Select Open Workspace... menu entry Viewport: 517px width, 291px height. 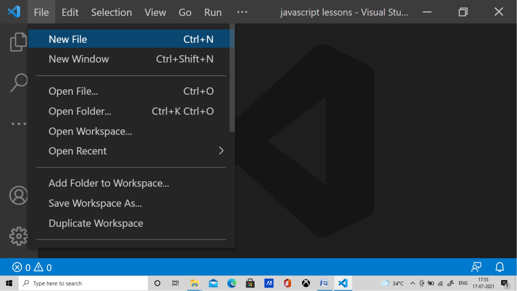pyautogui.click(x=131, y=131)
